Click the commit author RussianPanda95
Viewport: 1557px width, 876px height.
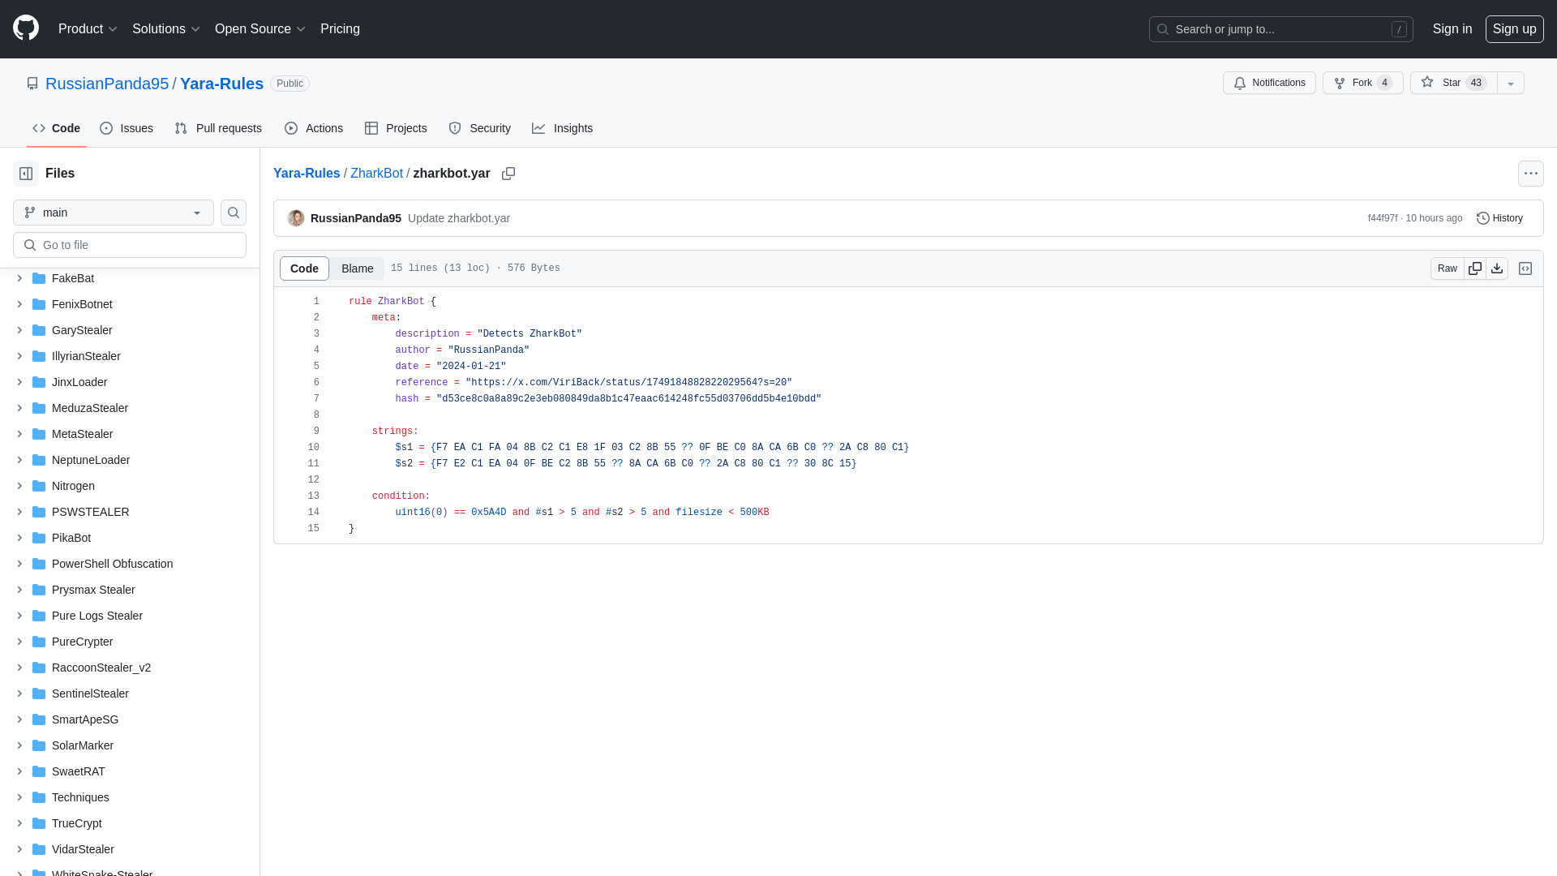(x=356, y=218)
